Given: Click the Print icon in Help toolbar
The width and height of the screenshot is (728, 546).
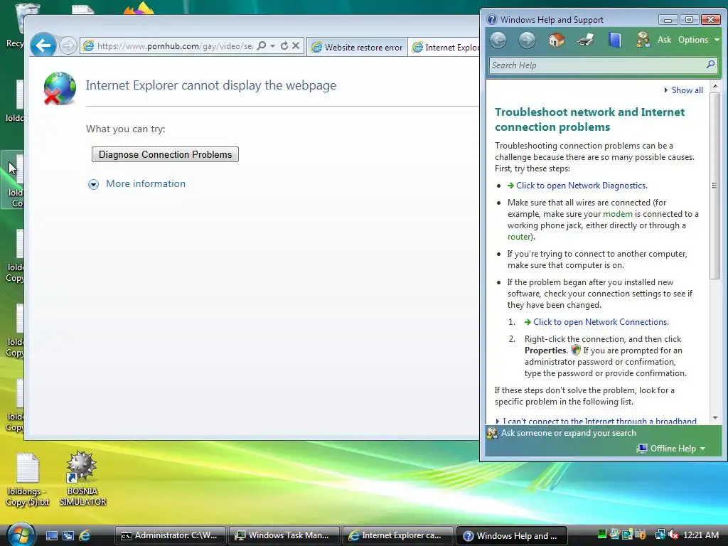Looking at the screenshot, I should pyautogui.click(x=586, y=40).
